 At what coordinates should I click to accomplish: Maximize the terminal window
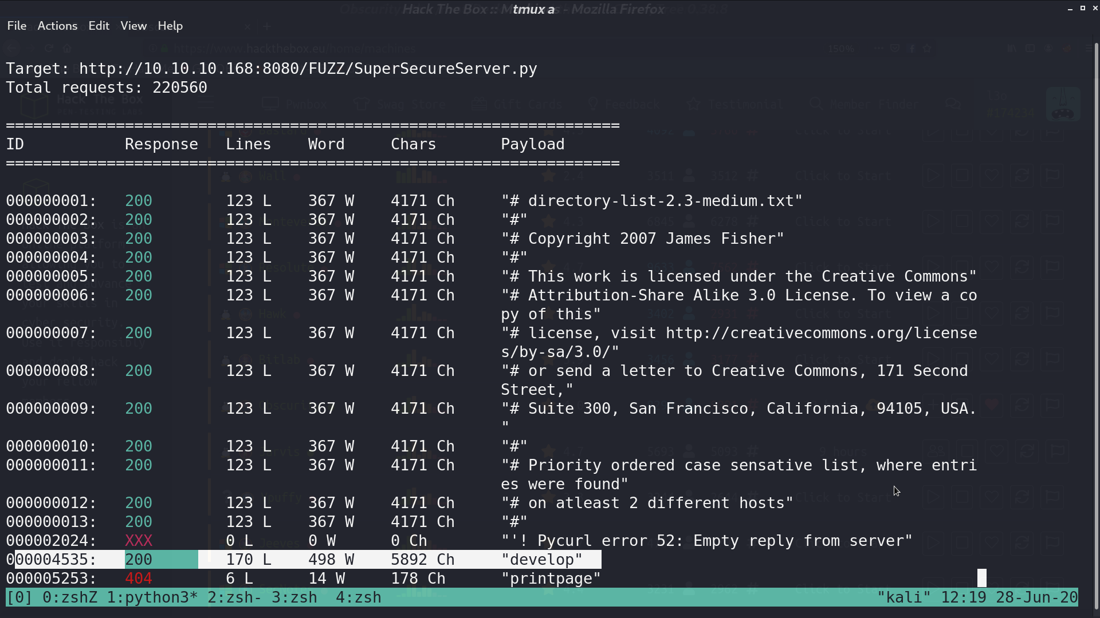point(1083,9)
